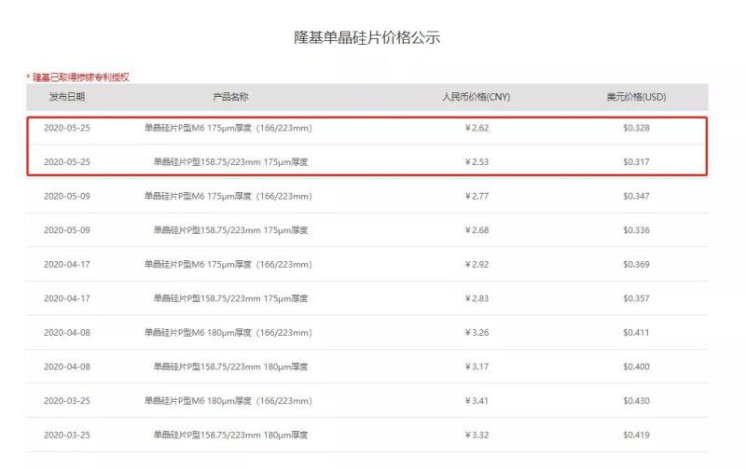The image size is (746, 470).
Task: Click the 美元价格(USD) column header
Action: click(636, 97)
